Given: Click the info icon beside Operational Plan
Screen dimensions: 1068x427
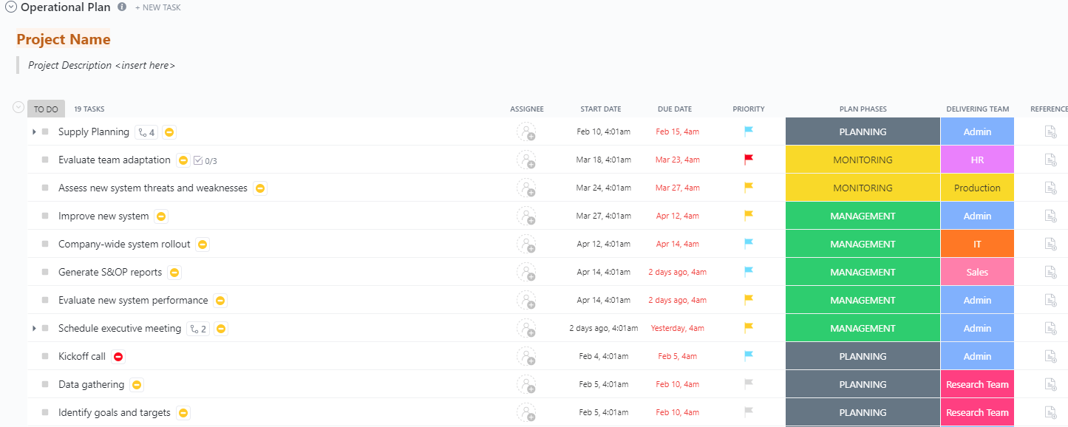Looking at the screenshot, I should (x=122, y=7).
